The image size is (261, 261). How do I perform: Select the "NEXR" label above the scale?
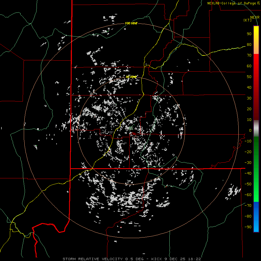[255, 17]
